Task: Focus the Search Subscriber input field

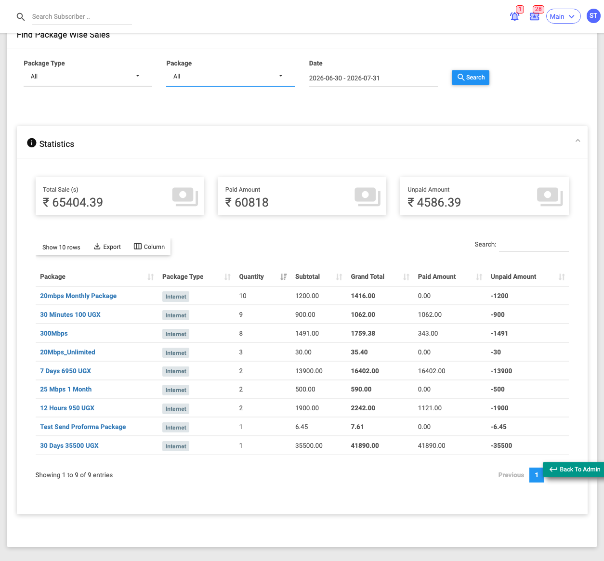Action: [81, 17]
